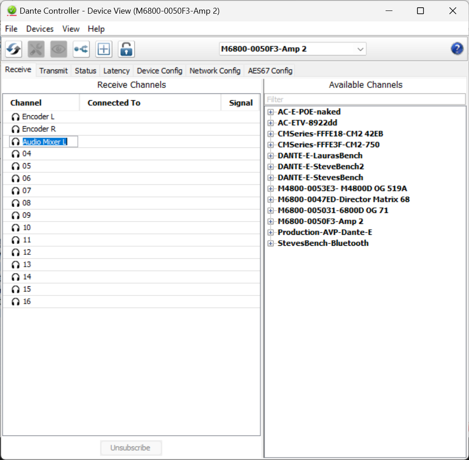The height and width of the screenshot is (460, 469).
Task: Expand M6800-005031-6800D OG 71 node
Action: point(271,211)
